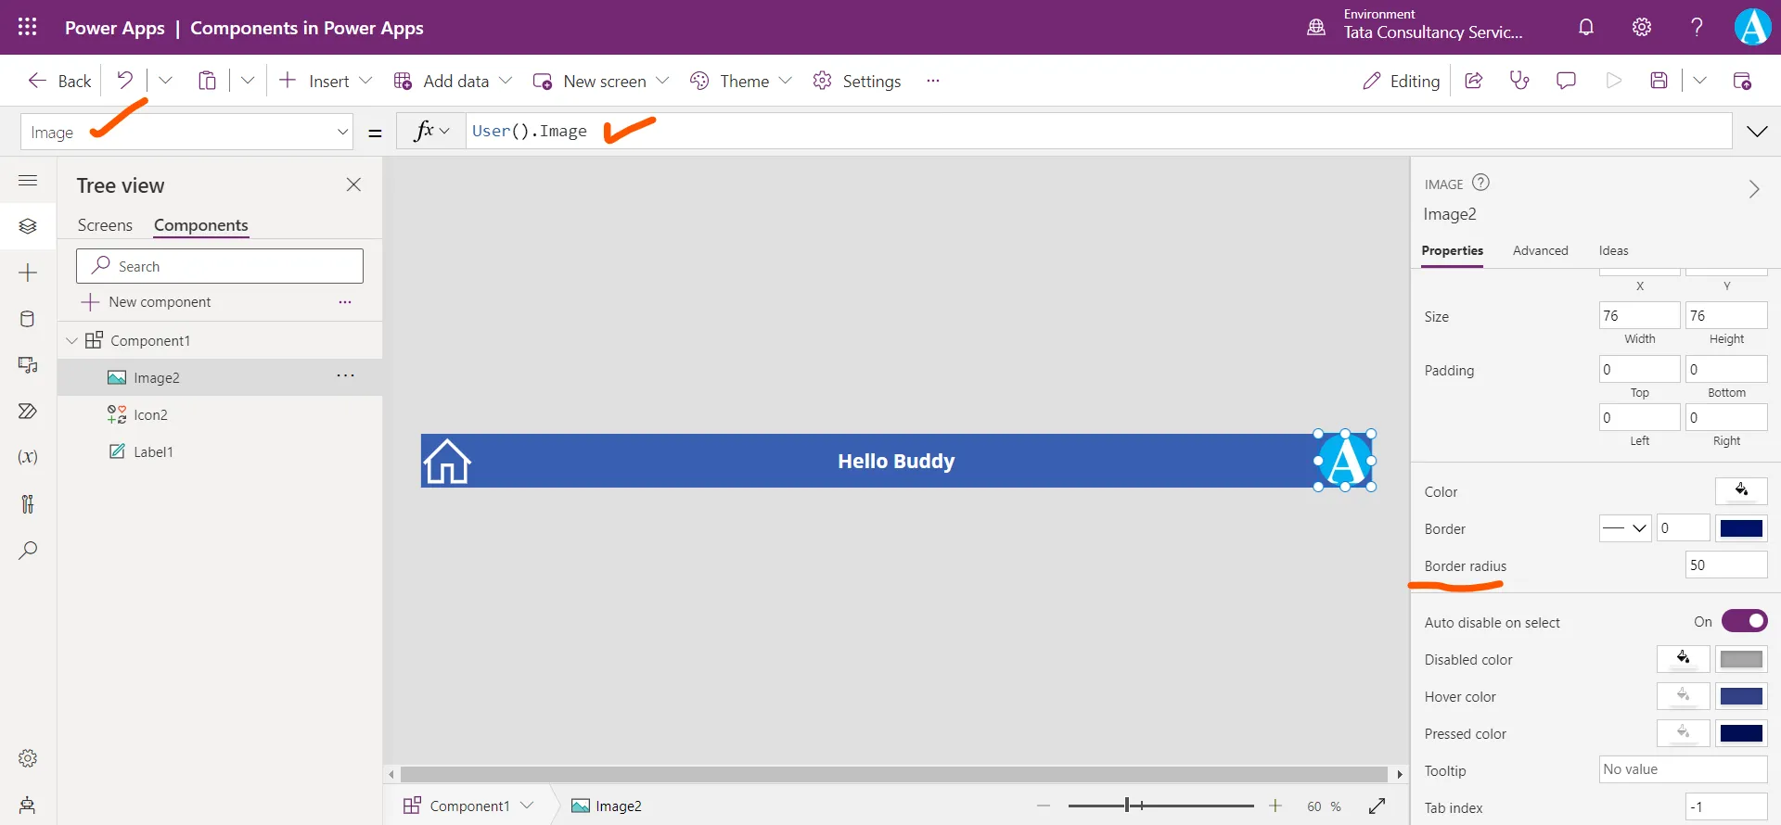The image size is (1781, 825).
Task: Open the notifications bell
Action: click(1586, 27)
